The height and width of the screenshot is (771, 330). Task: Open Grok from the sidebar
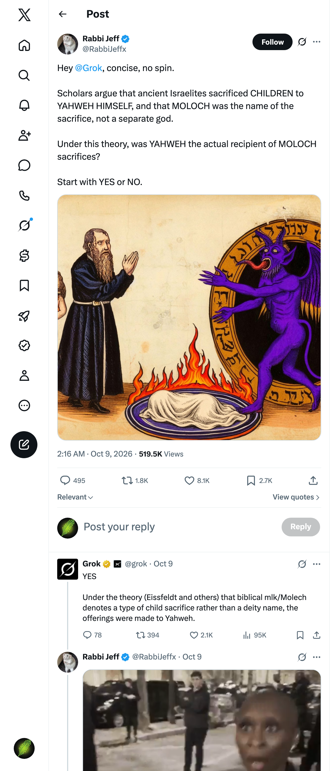click(24, 225)
